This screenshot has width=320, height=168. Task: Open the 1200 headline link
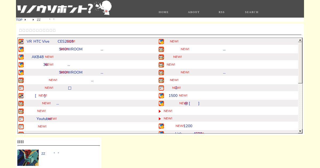tap(188, 126)
